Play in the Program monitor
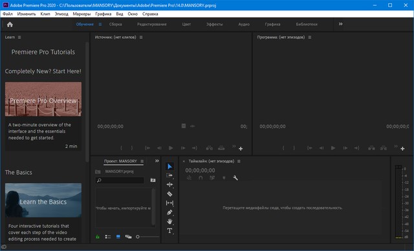This screenshot has height=251, width=414. (x=333, y=148)
